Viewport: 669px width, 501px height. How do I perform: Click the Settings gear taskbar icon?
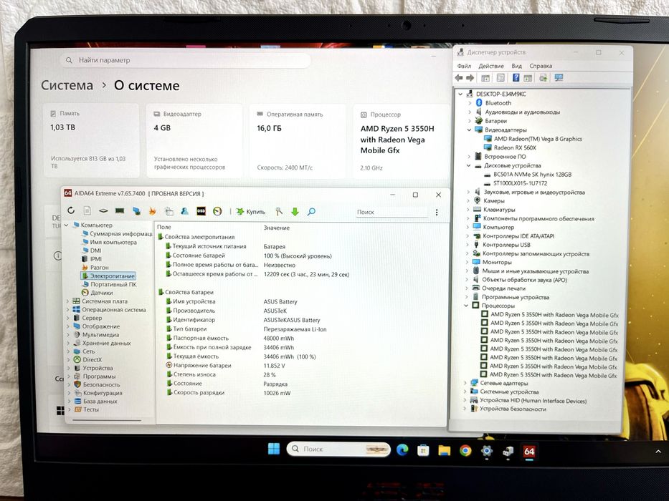click(x=487, y=451)
